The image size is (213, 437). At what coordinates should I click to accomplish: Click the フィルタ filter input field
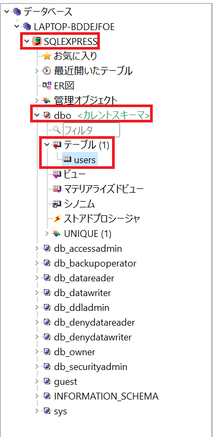pos(91,130)
